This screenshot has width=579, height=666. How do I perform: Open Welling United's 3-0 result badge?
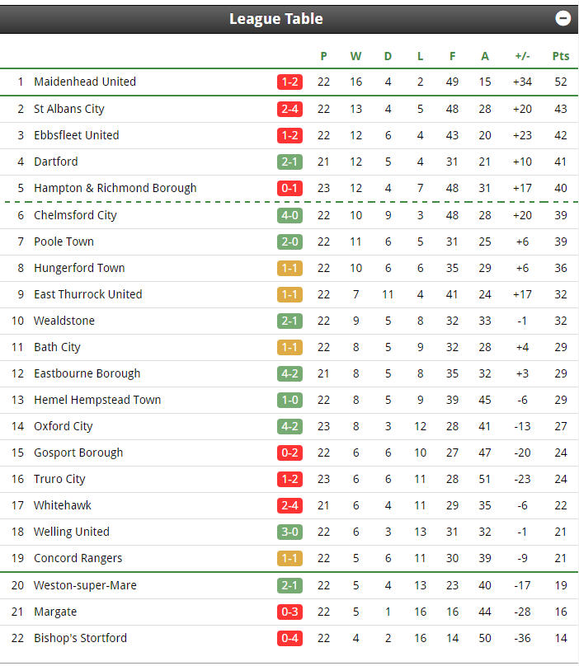(289, 532)
